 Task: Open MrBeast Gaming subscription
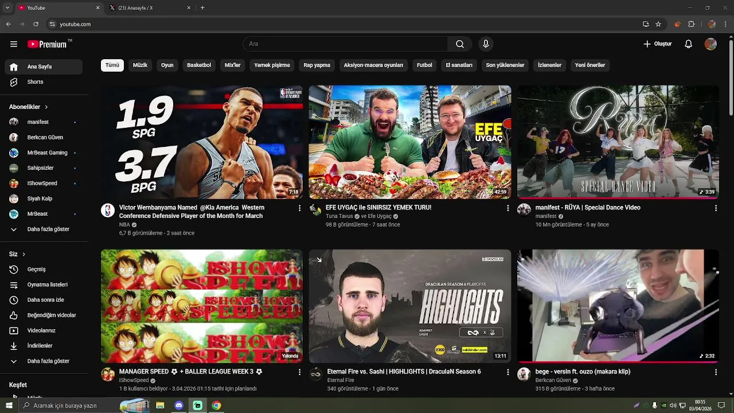[44, 153]
